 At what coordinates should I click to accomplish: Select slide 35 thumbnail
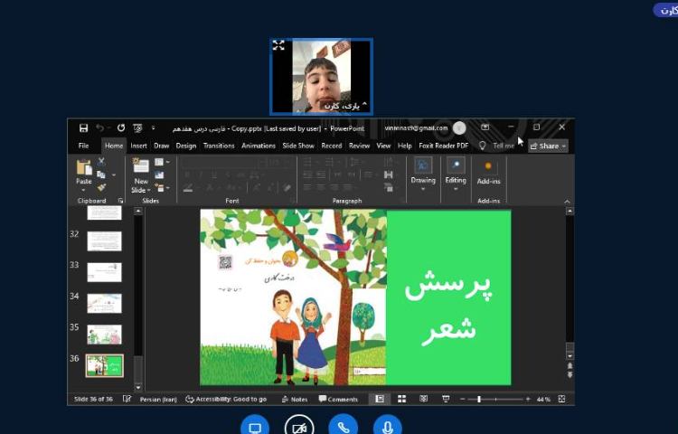click(x=104, y=335)
